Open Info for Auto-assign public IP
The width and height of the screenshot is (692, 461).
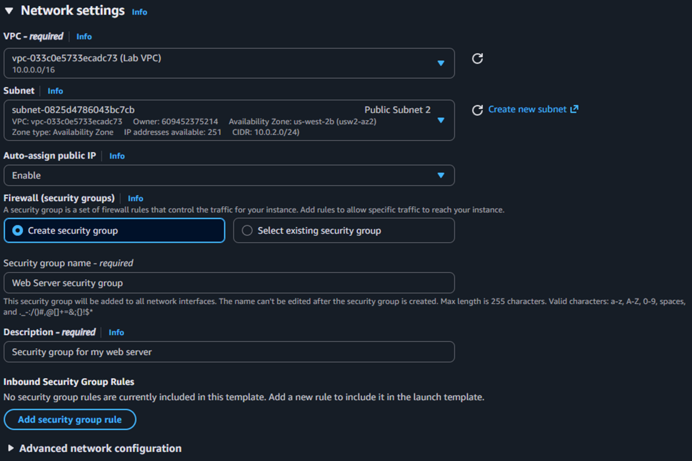point(117,156)
